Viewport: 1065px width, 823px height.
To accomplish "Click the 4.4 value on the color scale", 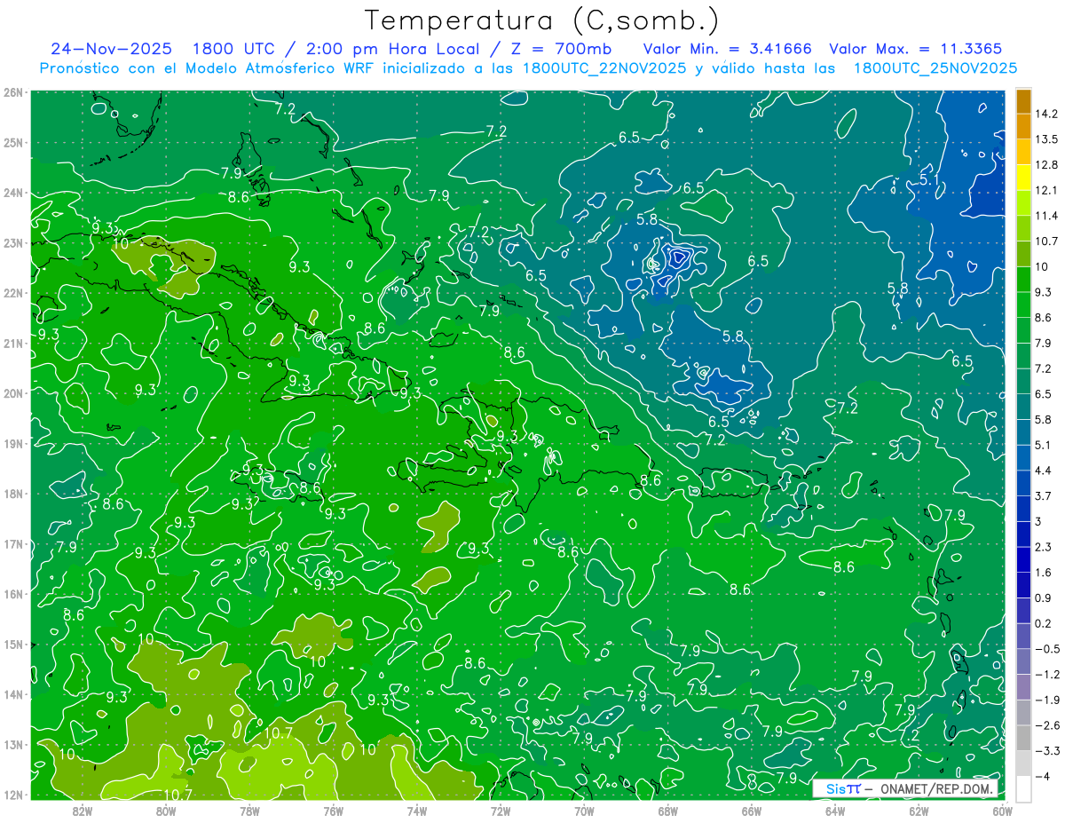I will coord(1043,471).
